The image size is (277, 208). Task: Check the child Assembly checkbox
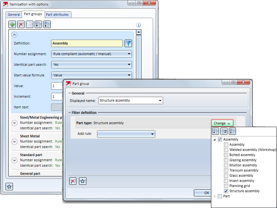(x=226, y=144)
